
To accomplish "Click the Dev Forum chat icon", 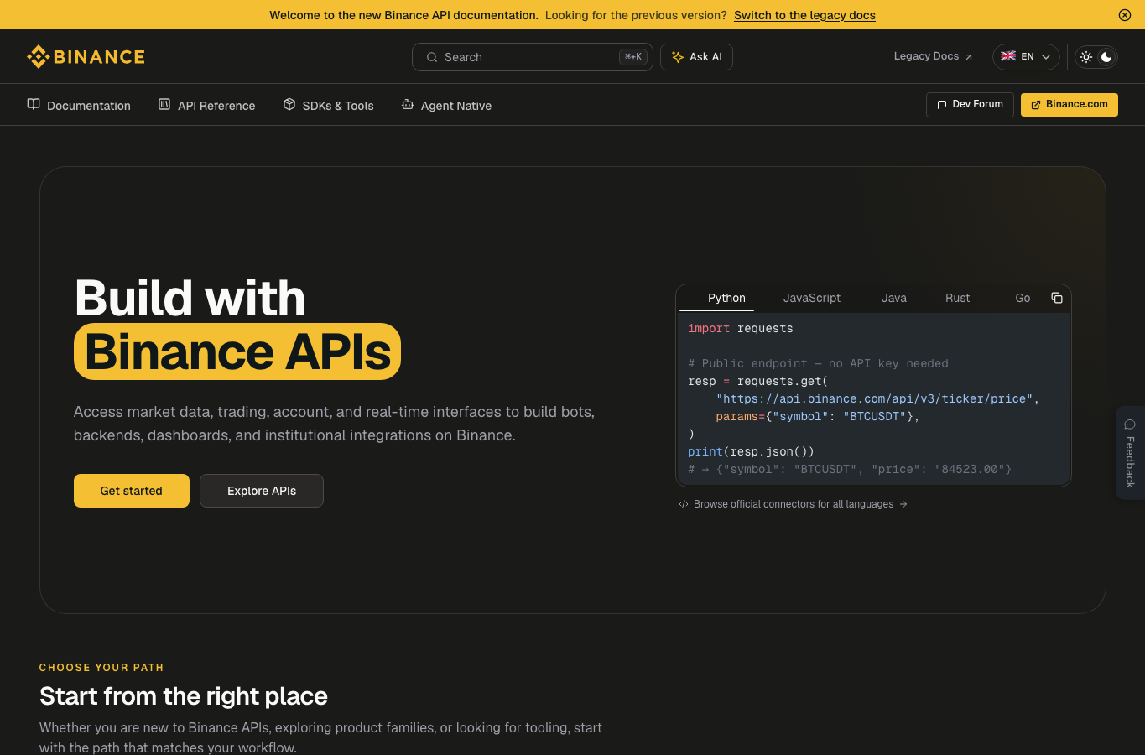I will [x=942, y=105].
